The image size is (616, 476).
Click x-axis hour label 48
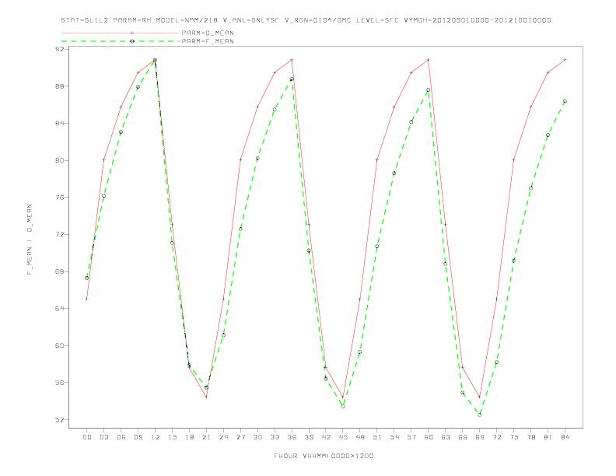coord(360,437)
